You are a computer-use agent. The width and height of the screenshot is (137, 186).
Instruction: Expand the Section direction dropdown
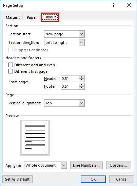[64, 43]
